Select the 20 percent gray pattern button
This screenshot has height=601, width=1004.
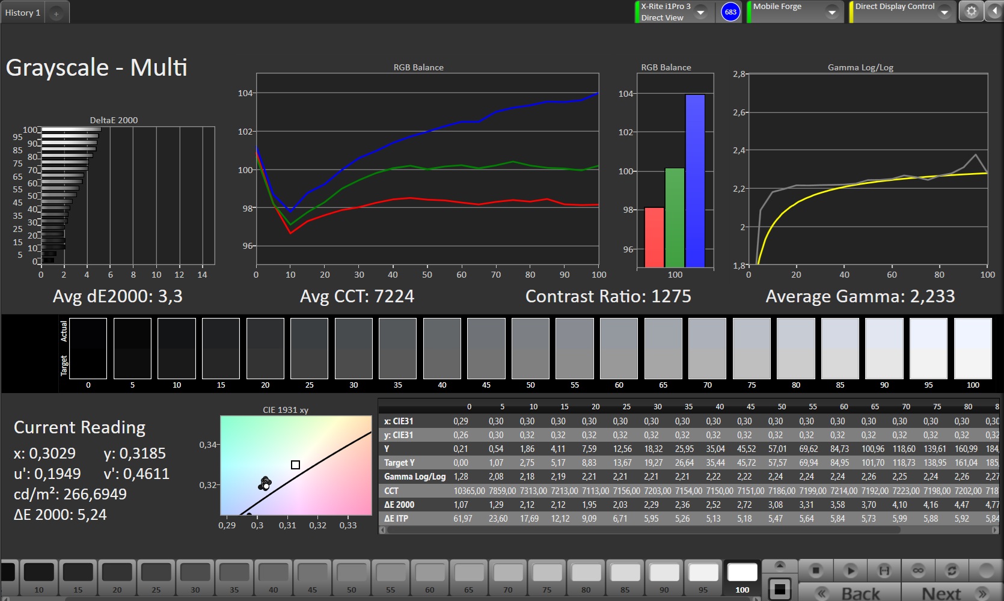pyautogui.click(x=117, y=578)
